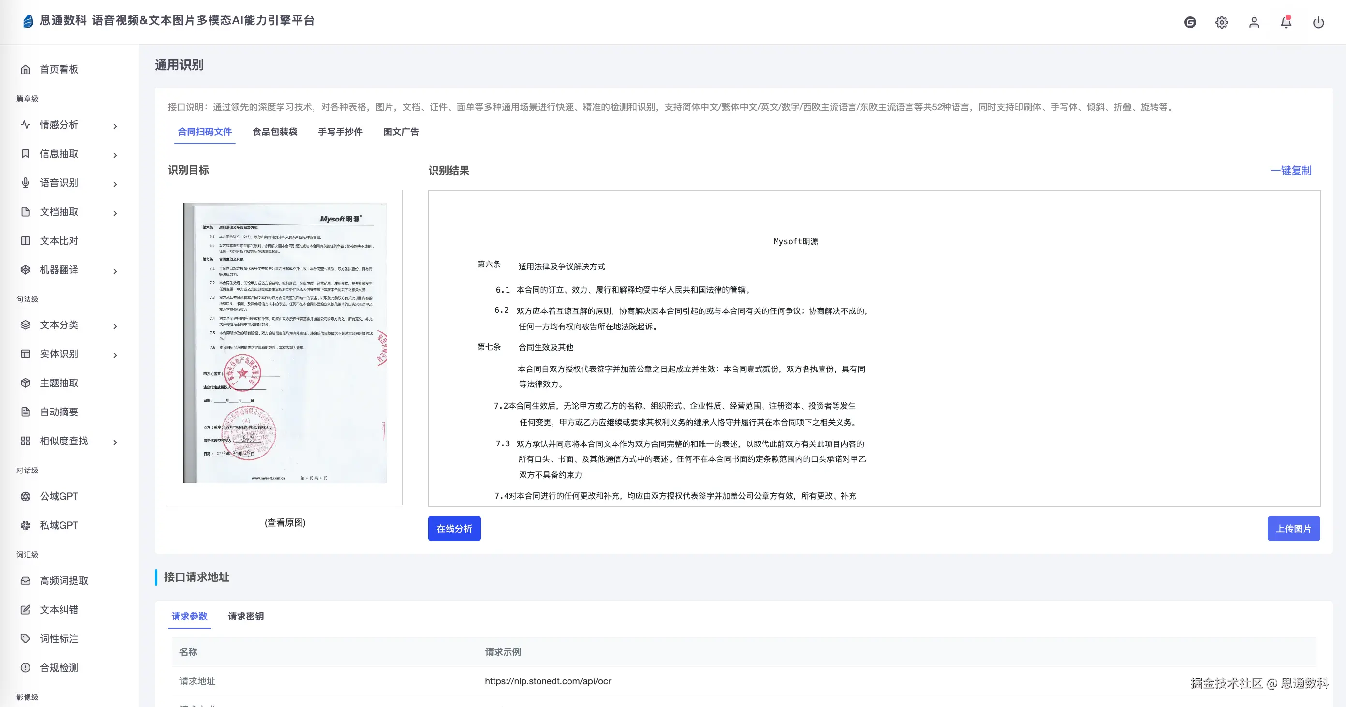Click the power logout icon
The image size is (1346, 707).
click(x=1318, y=22)
